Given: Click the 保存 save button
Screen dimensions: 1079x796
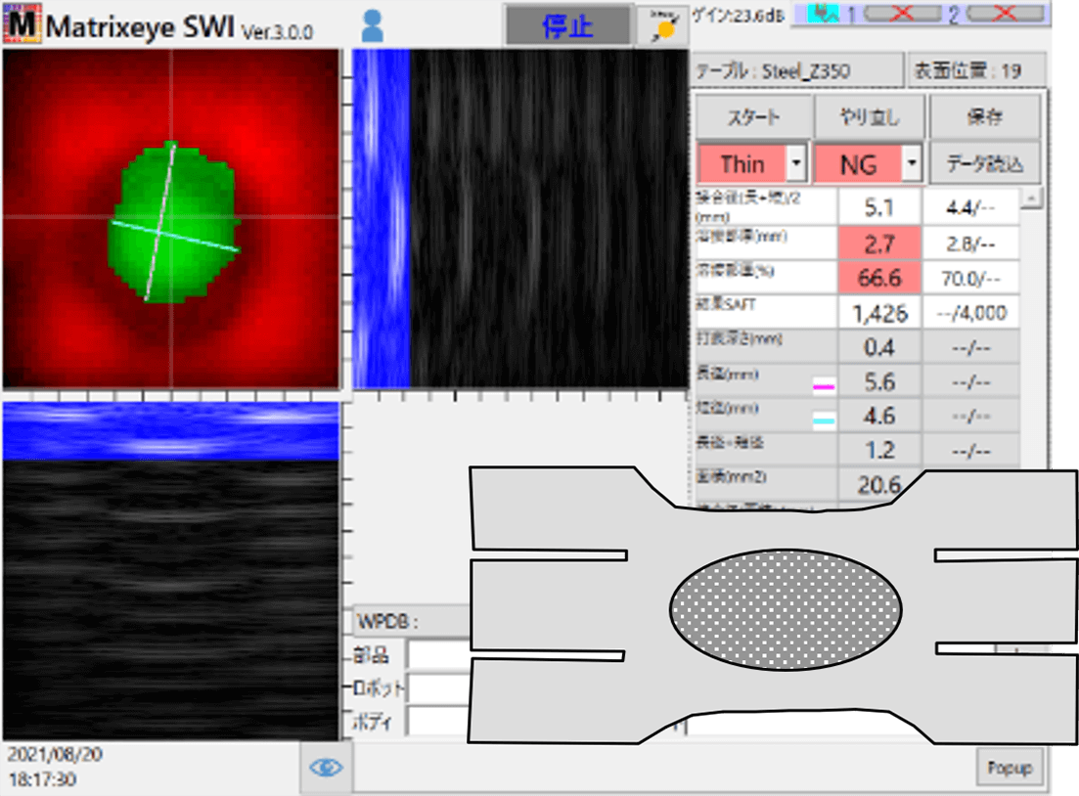Looking at the screenshot, I should pos(984,117).
